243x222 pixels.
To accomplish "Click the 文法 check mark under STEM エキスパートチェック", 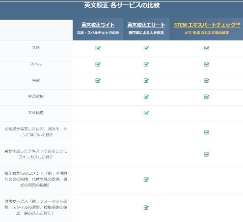I will click(207, 48).
